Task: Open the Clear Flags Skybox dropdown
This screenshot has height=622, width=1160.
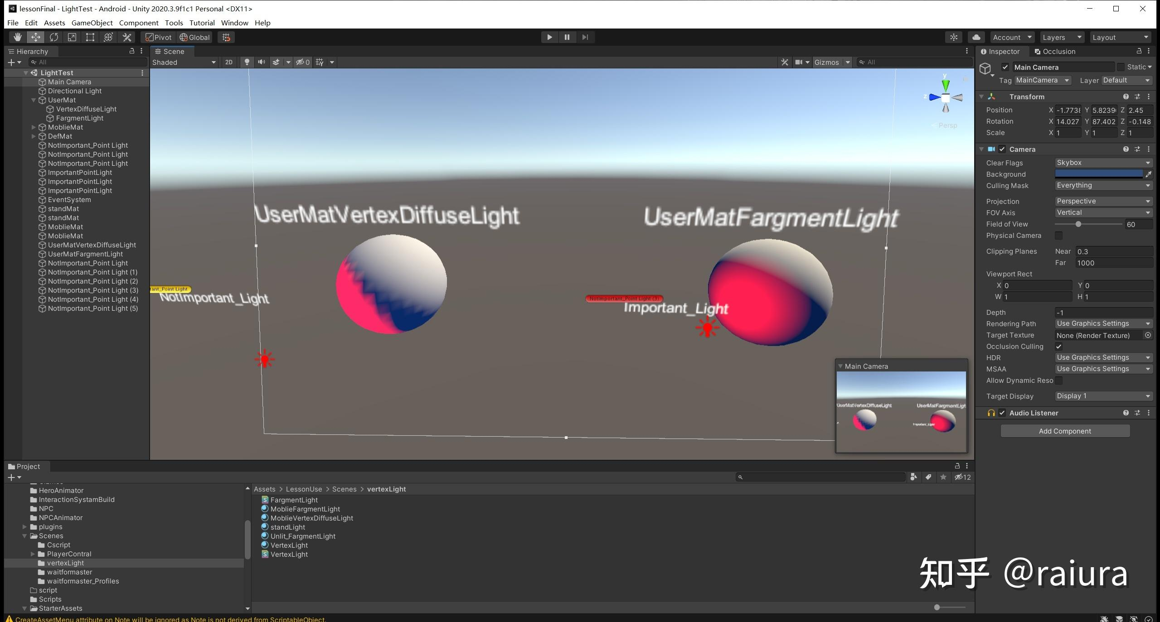Action: pyautogui.click(x=1102, y=163)
